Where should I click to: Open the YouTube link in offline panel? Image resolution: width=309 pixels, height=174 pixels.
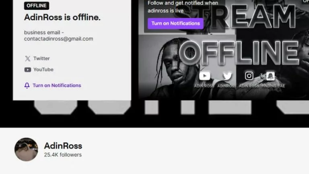[39, 70]
